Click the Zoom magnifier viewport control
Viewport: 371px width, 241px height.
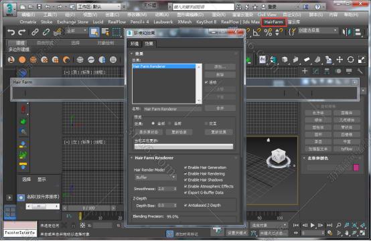(339, 225)
